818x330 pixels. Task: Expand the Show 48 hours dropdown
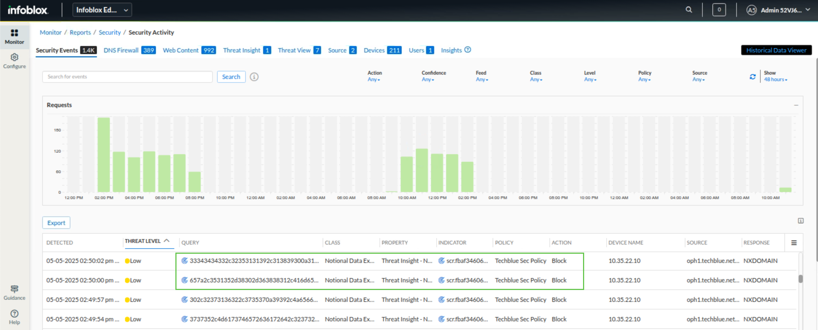775,80
